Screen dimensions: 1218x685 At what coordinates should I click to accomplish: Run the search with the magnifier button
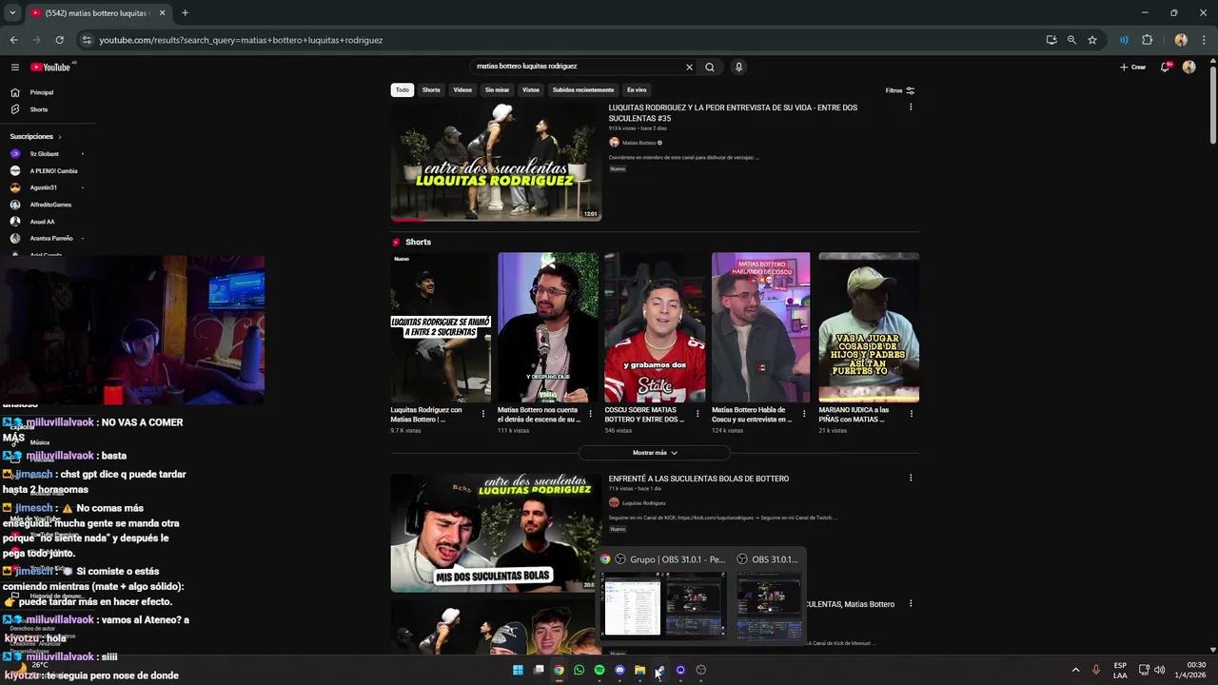(710, 67)
